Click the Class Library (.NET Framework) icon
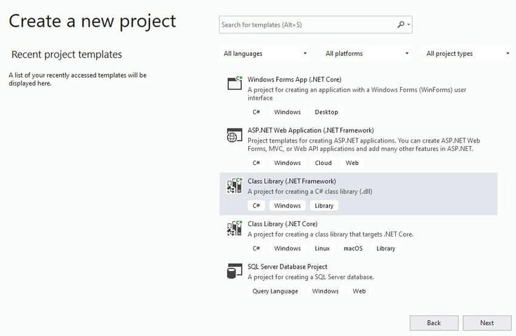This screenshot has height=336, width=516. (234, 186)
